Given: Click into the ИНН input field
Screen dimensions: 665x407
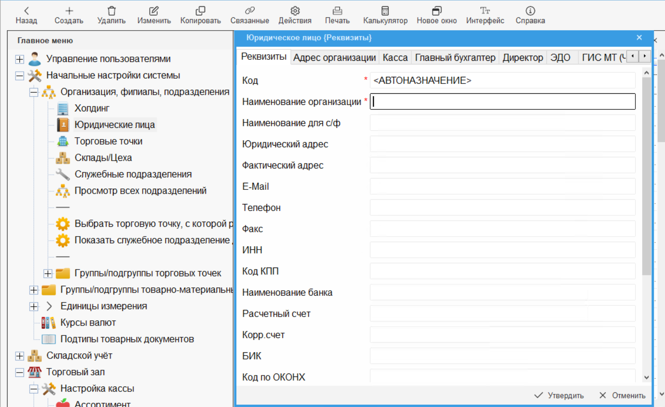Looking at the screenshot, I should pos(502,250).
